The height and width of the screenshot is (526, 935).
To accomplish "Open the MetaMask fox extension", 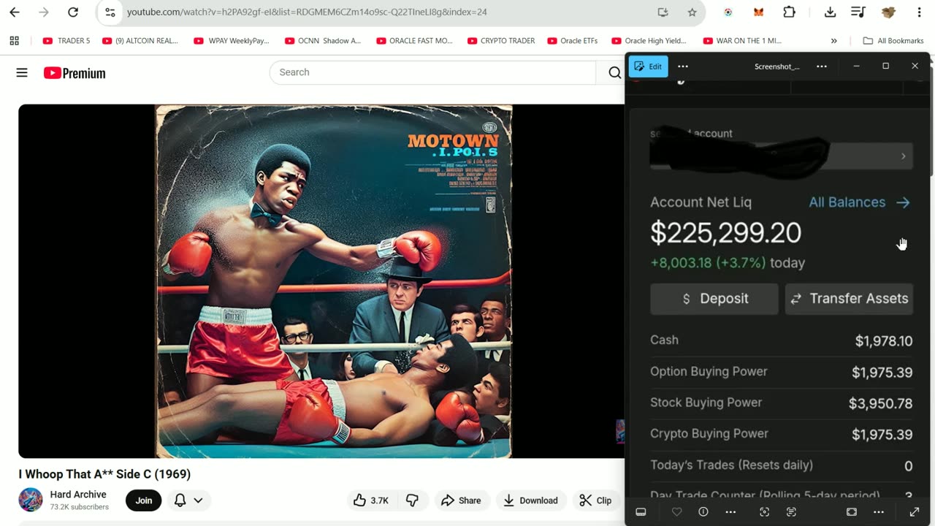I will click(x=758, y=12).
